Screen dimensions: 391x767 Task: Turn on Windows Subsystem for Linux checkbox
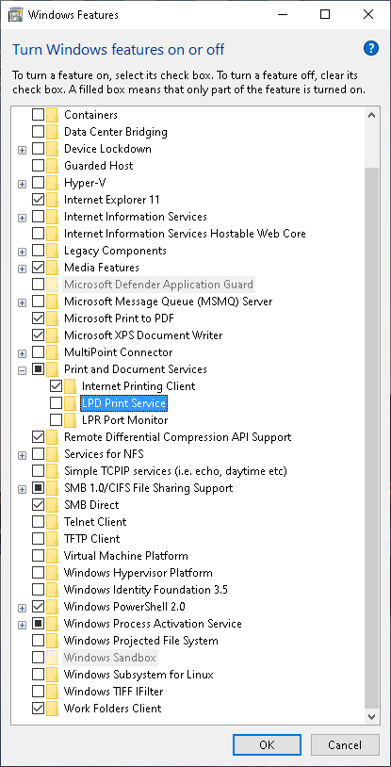pyautogui.click(x=39, y=675)
